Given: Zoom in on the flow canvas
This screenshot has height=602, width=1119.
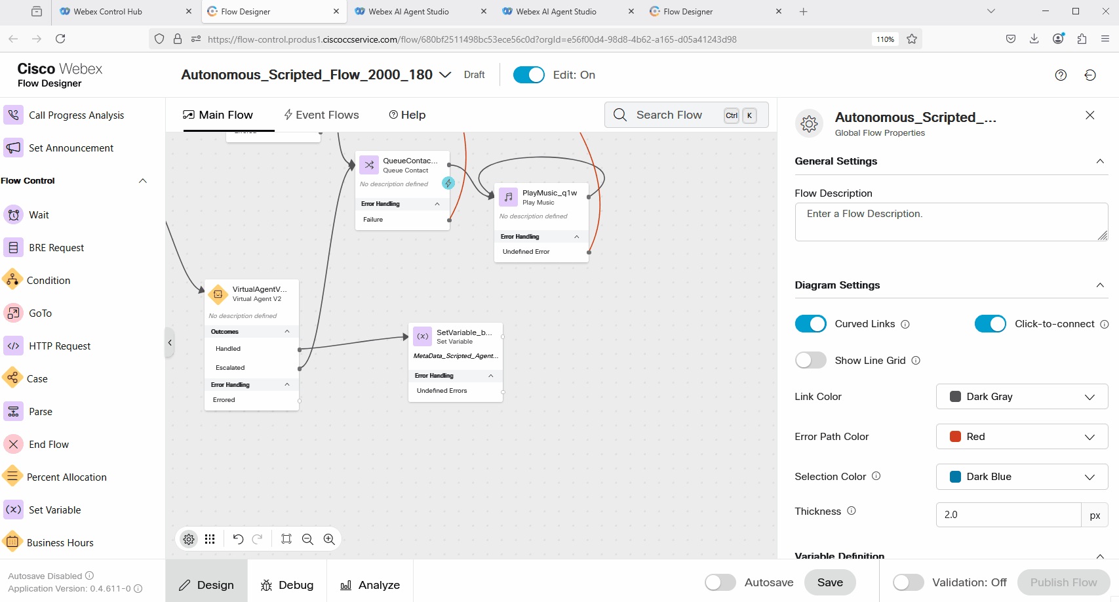Looking at the screenshot, I should (x=329, y=539).
